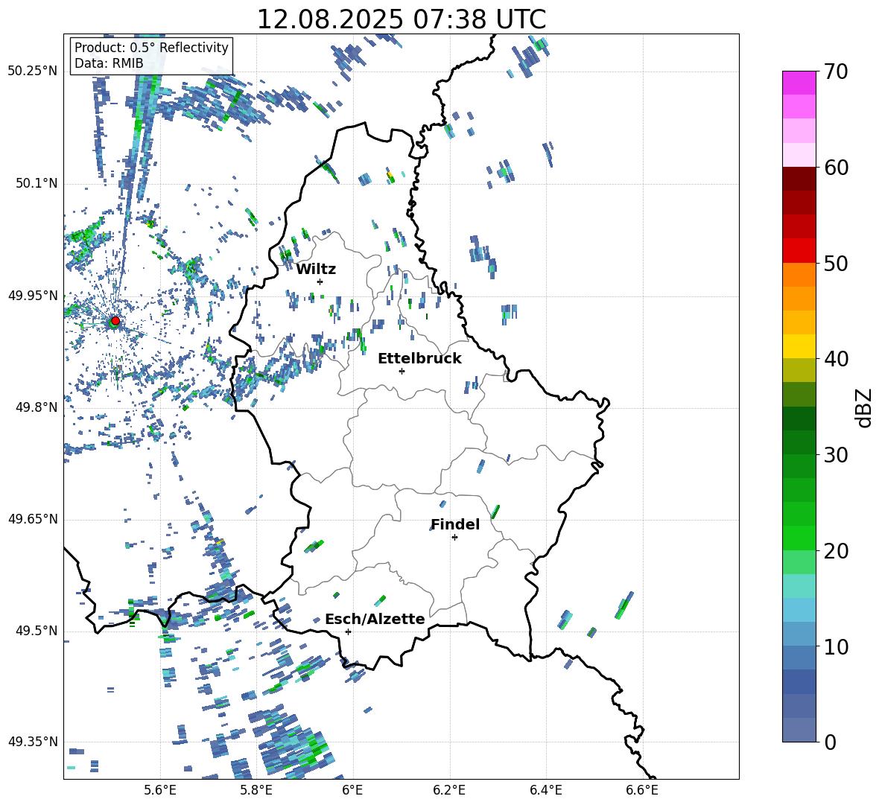Click the title 12.08.2025 07:38 UTC
Screen dimensions: 882x805
tap(402, 19)
